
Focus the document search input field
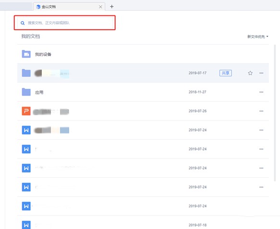65,23
